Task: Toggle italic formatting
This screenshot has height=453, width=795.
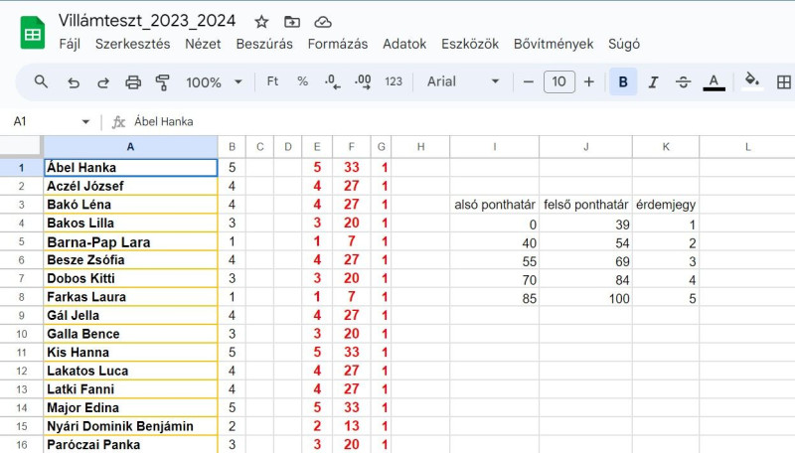Action: click(x=653, y=82)
